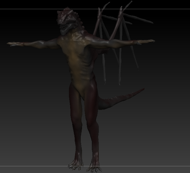Image resolution: width=190 pixels, height=173 pixels.
Task: Click the topmost wing bone tip
Action: [131, 2]
